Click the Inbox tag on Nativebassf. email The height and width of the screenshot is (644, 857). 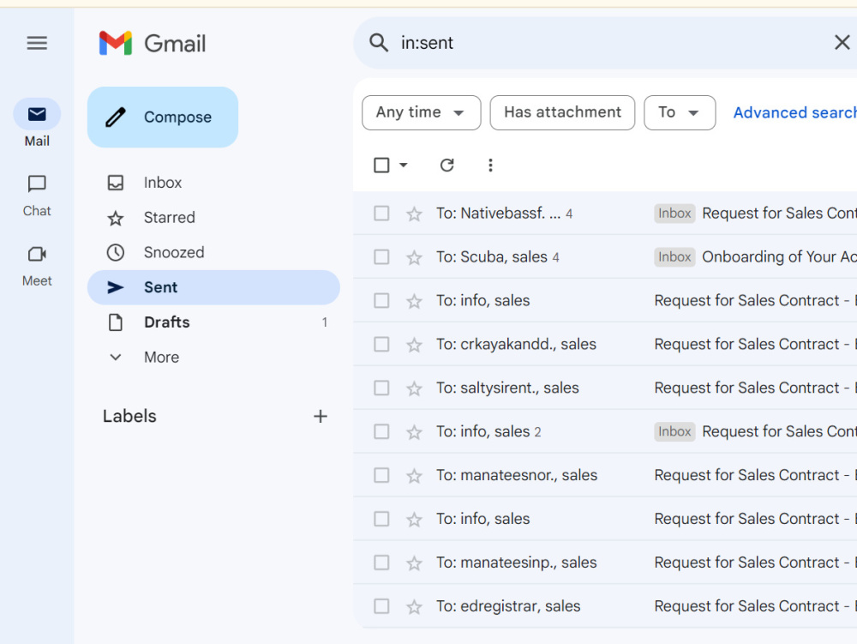tap(674, 214)
